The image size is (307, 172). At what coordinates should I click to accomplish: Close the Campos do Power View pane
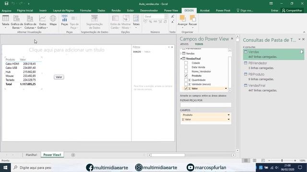pyautogui.click(x=232, y=39)
